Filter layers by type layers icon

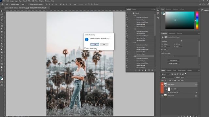178,74
